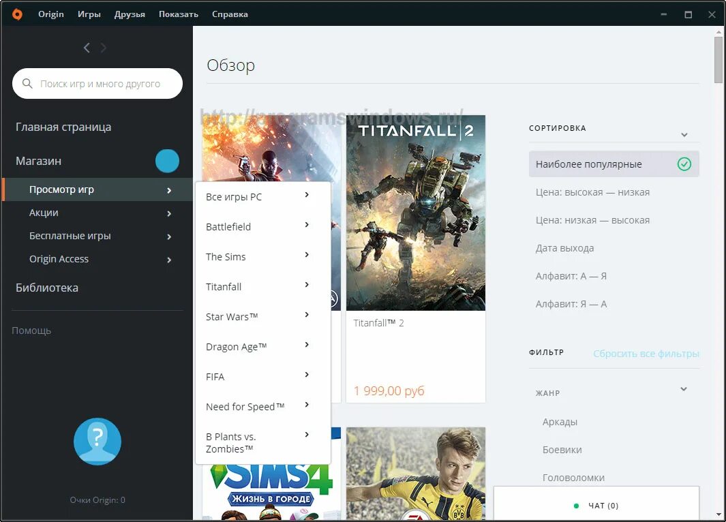Go back with the left arrow
Viewport: 726px width, 522px height.
[87, 48]
